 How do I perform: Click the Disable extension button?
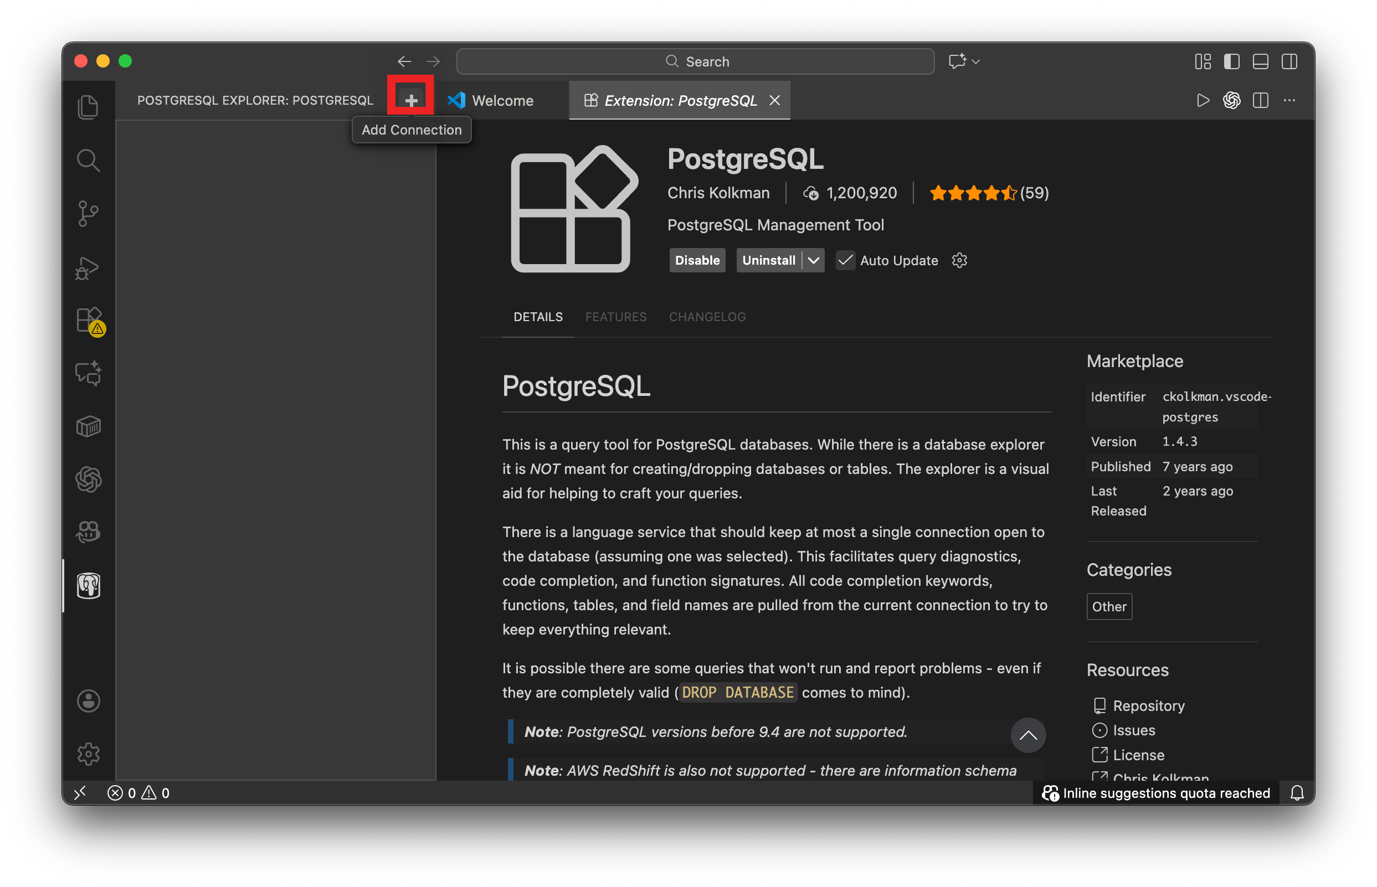click(697, 260)
